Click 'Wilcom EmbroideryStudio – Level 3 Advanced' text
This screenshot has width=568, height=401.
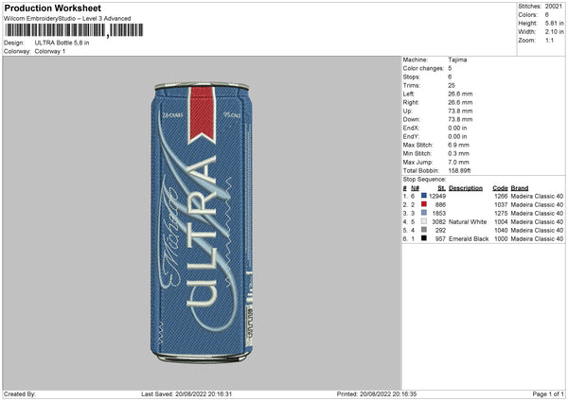pos(67,19)
